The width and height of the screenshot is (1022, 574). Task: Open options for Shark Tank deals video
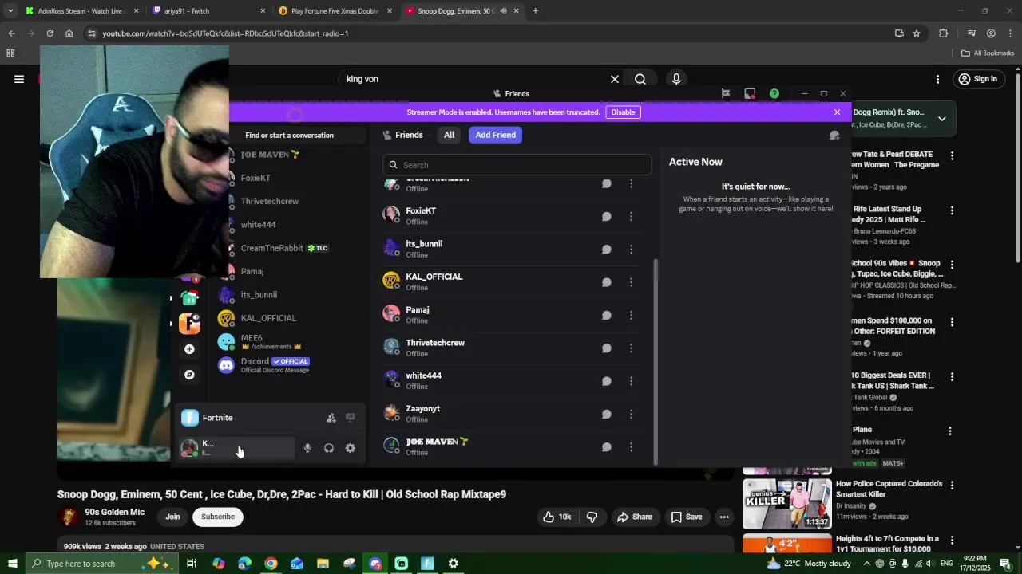point(952,376)
